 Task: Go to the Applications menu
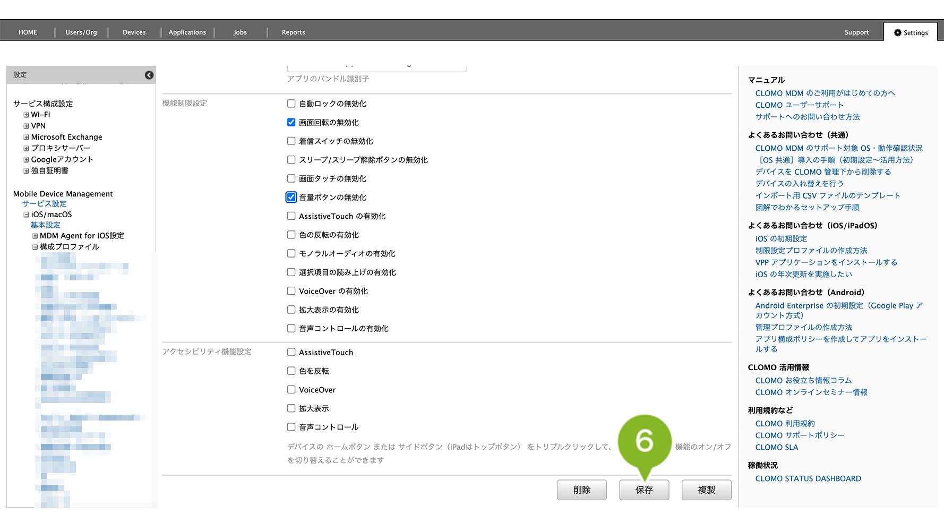click(x=187, y=32)
